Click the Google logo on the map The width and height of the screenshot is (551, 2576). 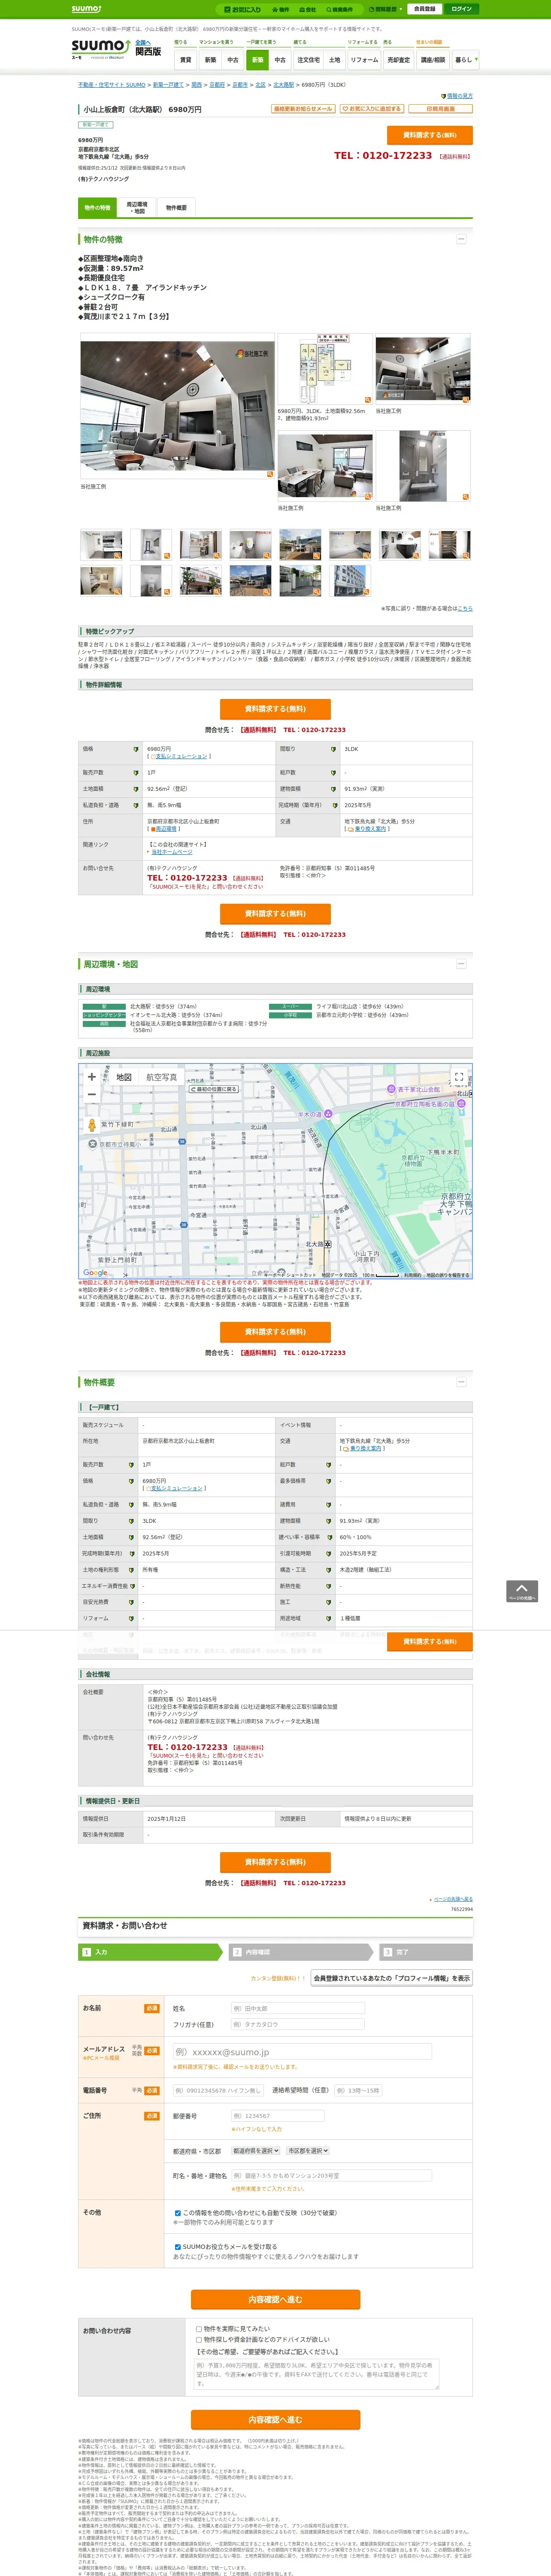pos(95,1273)
